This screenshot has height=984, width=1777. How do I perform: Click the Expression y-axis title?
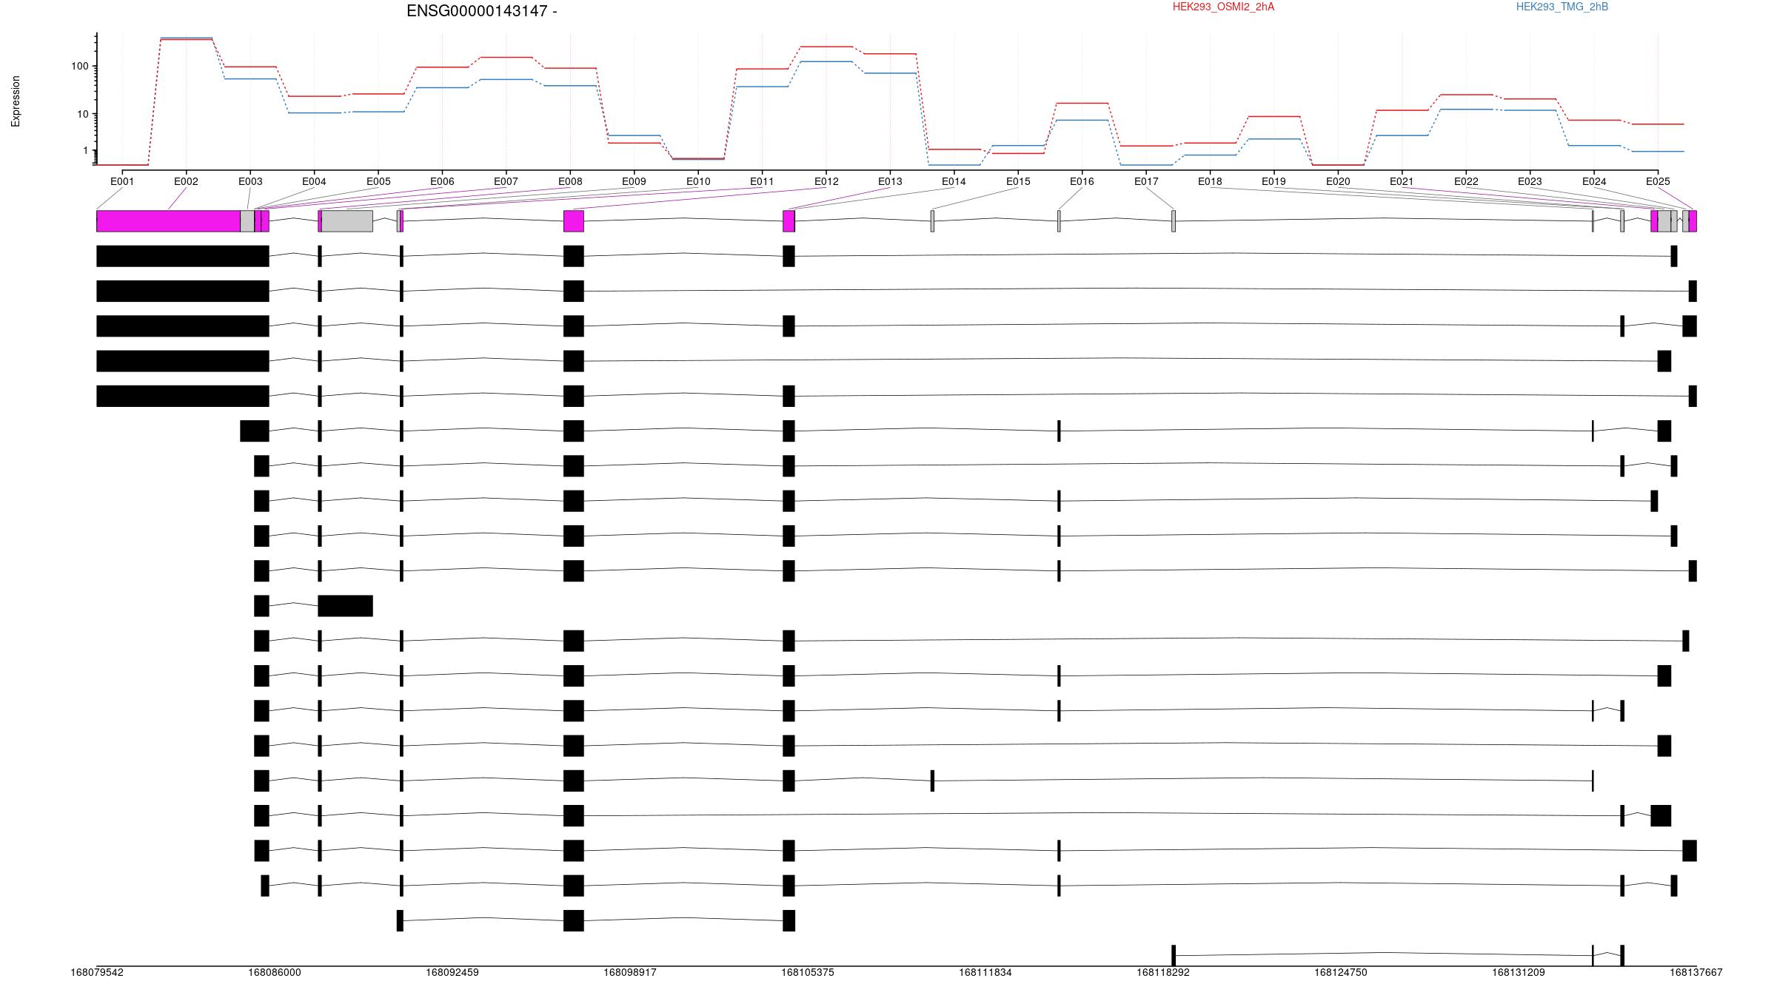click(x=16, y=101)
